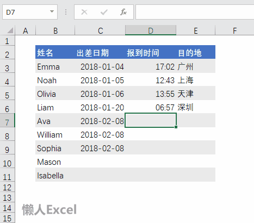Select the cell containing William
Image resolution: width=254 pixels, height=223 pixels.
point(55,134)
